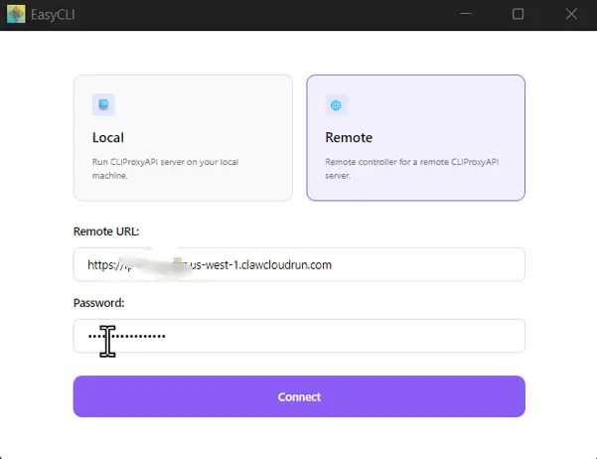Click the "Remote URL:" field label
This screenshot has height=459, width=597.
[106, 231]
